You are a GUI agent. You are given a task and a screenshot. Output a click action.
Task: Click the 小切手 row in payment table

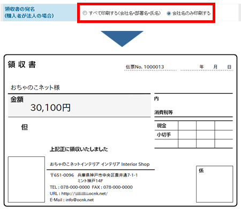click(193, 135)
